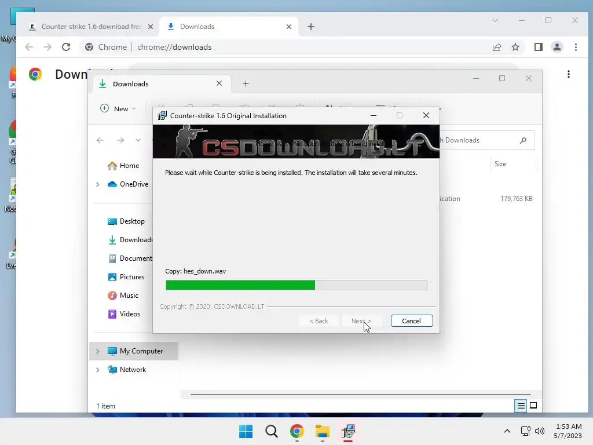Open Downloads page more actions menu
The image size is (593, 445).
click(x=569, y=74)
